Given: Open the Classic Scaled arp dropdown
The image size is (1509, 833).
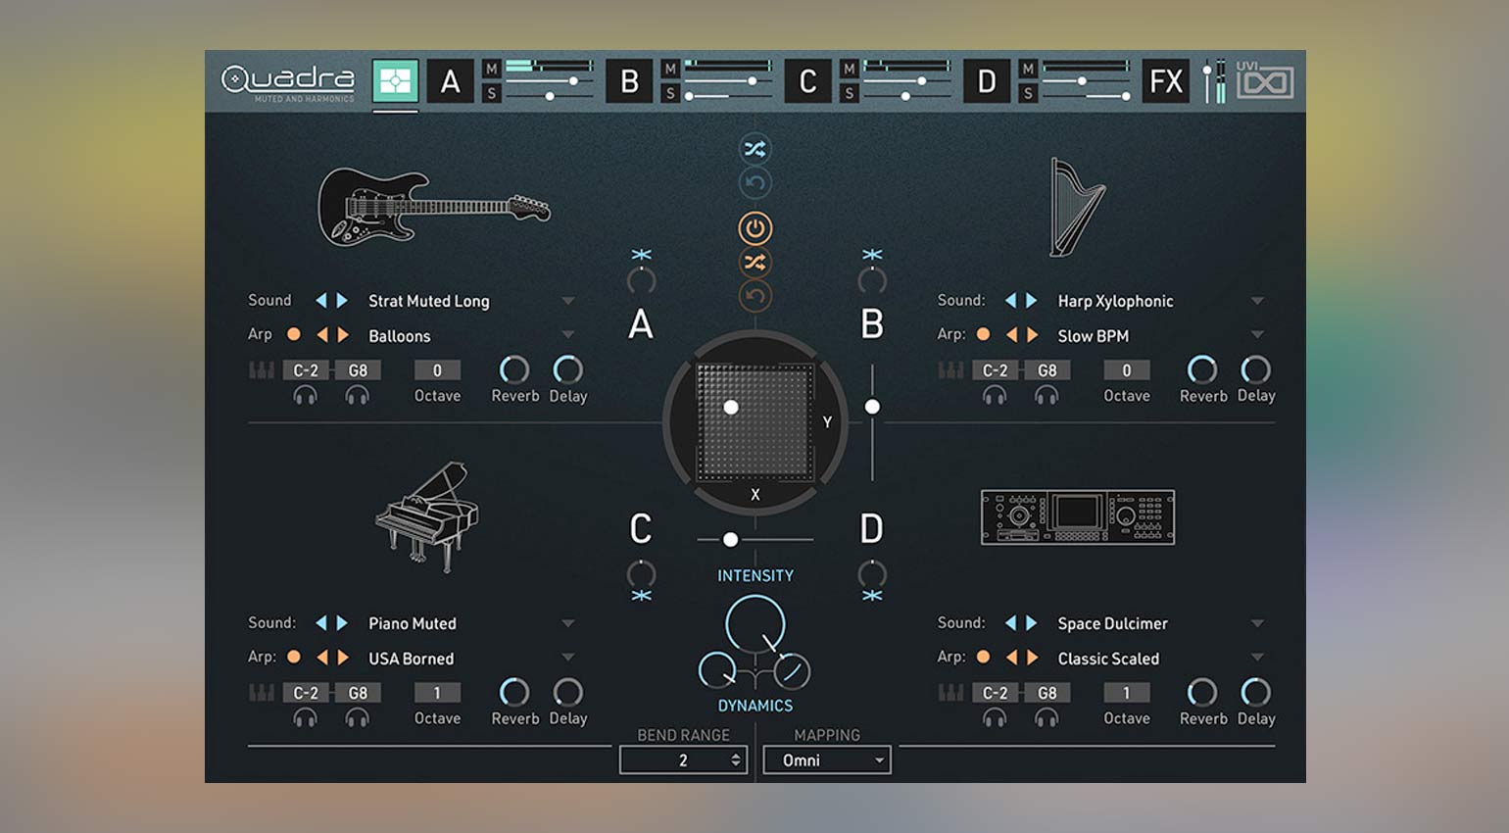Looking at the screenshot, I should coord(1257,658).
